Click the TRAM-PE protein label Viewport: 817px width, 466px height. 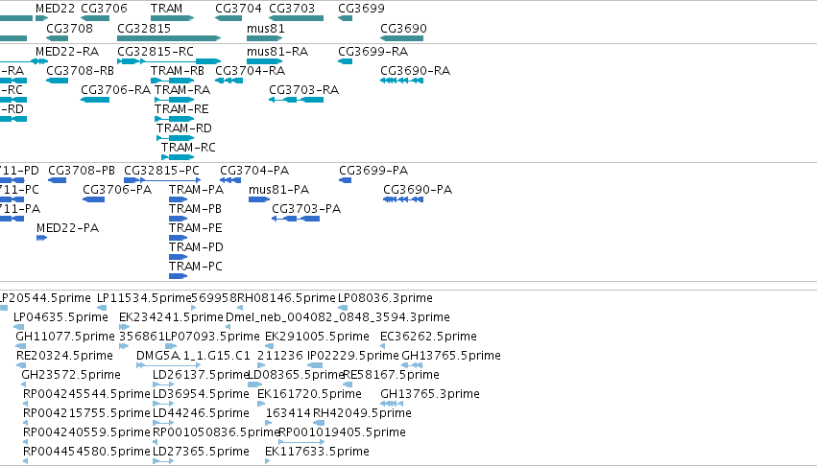[x=196, y=228]
